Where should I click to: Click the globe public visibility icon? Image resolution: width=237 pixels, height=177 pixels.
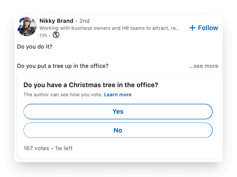[56, 35]
